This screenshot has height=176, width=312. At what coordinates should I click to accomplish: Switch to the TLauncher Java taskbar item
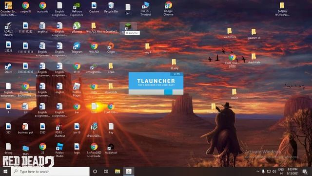[129, 172]
